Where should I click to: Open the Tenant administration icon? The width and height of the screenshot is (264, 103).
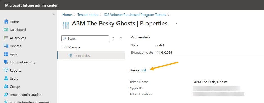(6, 94)
